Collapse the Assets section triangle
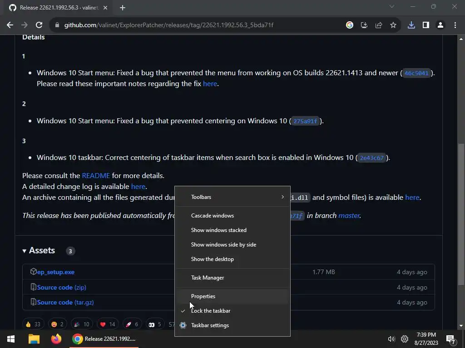The image size is (465, 348). click(25, 251)
